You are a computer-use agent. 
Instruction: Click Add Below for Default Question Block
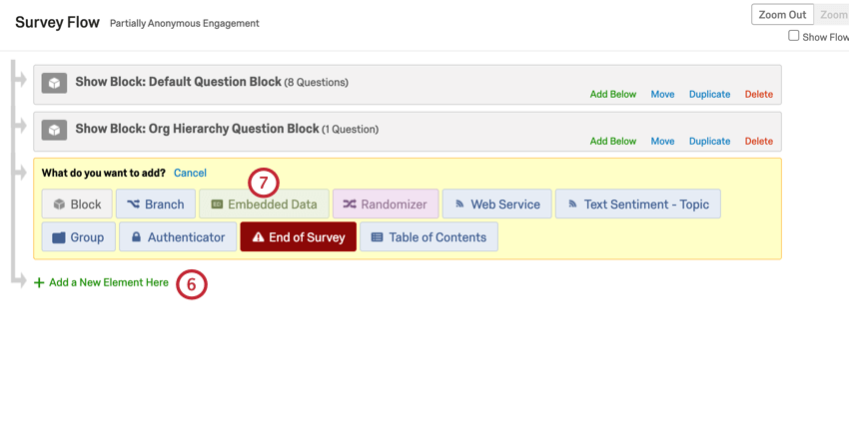click(612, 95)
